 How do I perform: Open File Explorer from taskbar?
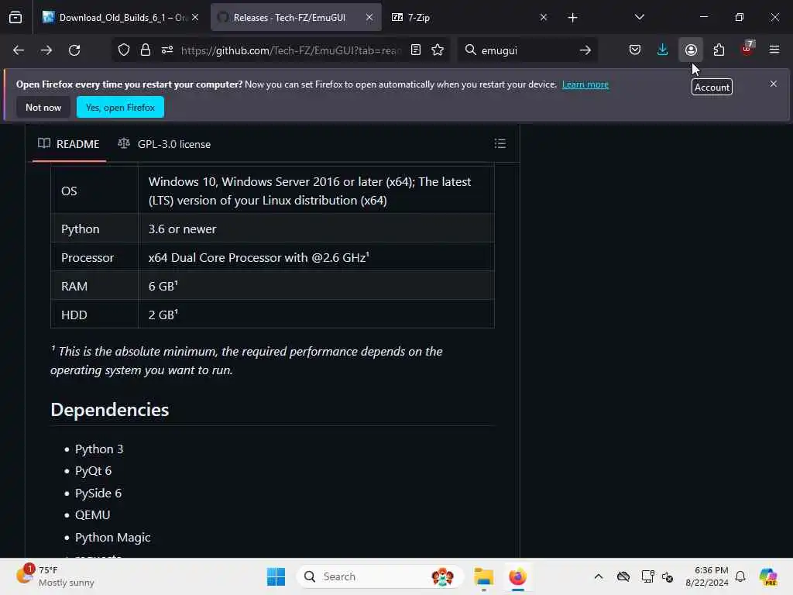[x=483, y=576]
